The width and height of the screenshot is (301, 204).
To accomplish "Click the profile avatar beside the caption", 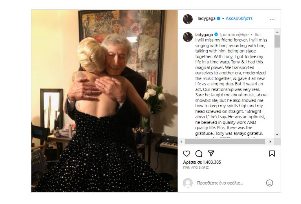I will point(188,37).
